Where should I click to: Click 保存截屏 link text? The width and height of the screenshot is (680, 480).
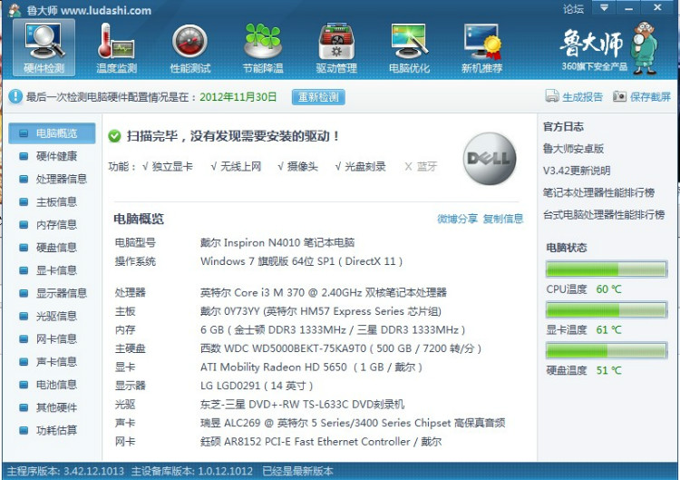coord(650,97)
